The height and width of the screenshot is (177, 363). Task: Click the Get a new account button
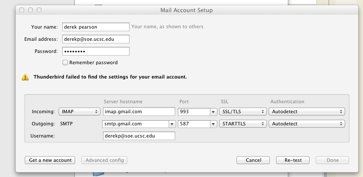[x=50, y=160]
